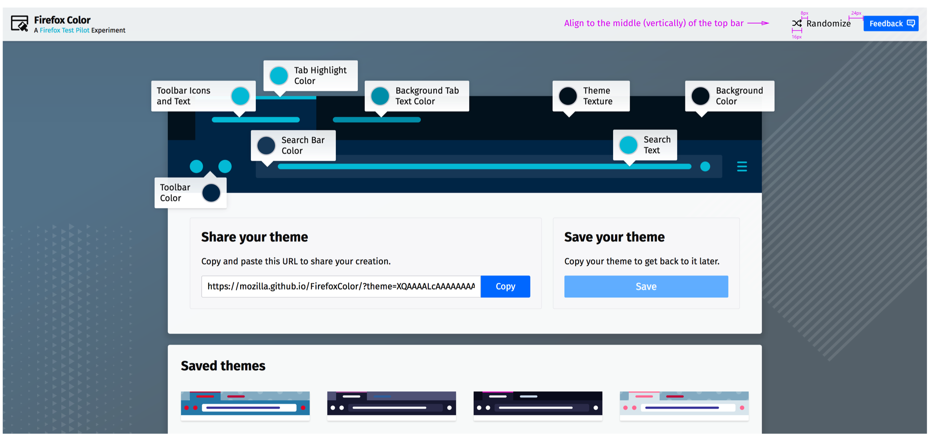Viewport: 932px width, 437px height.
Task: Click the Feedback speech bubble icon
Action: 910,23
